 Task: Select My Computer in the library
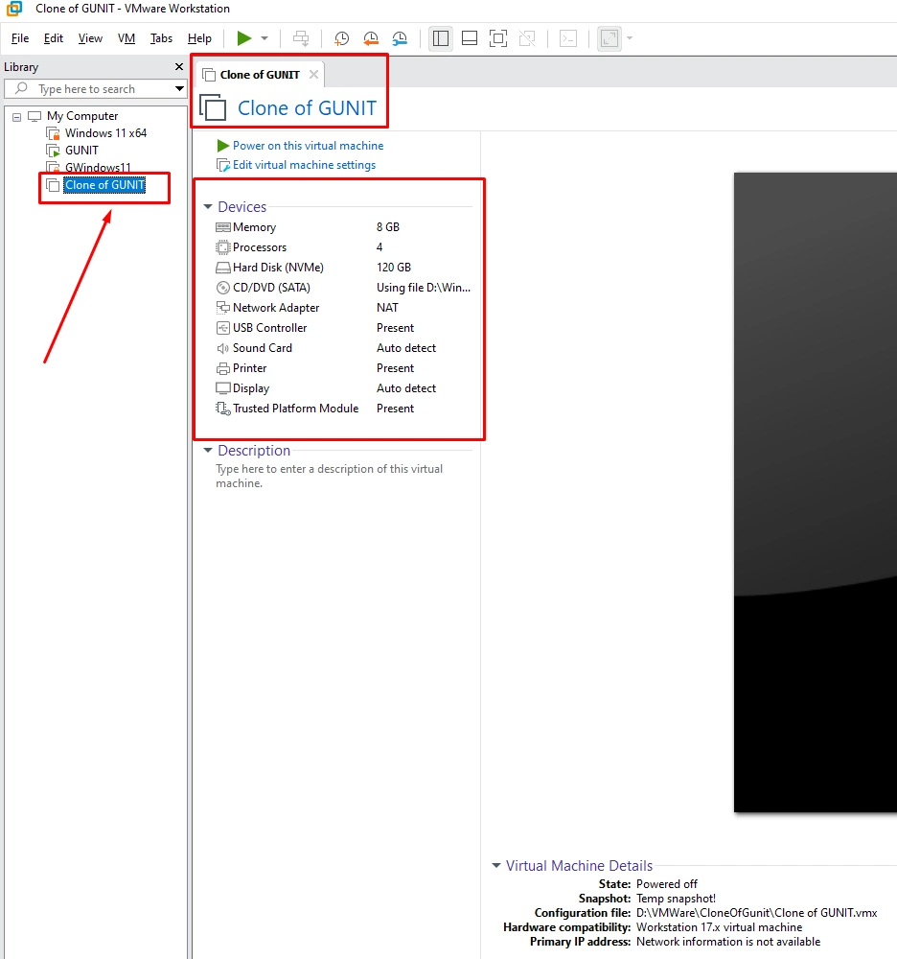[81, 116]
